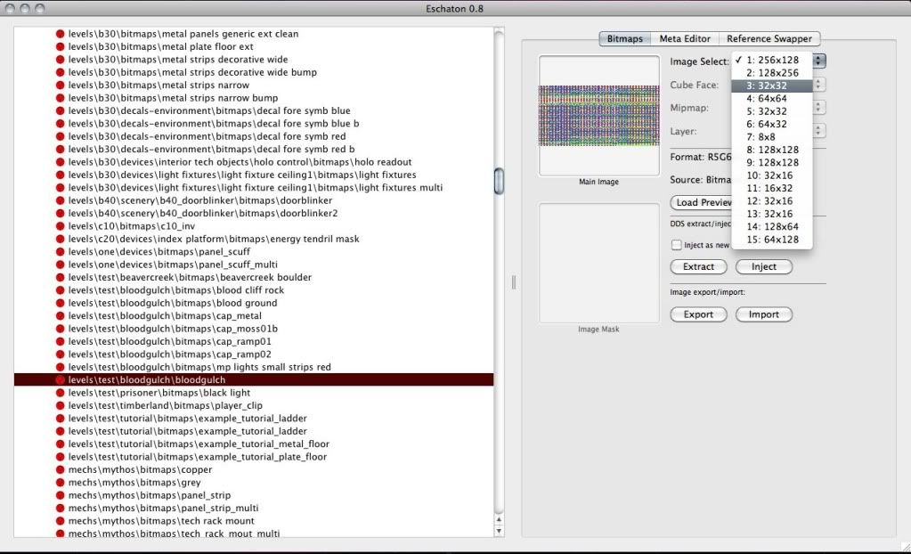This screenshot has height=554, width=911.
Task: Click red icon beside 'cap_metal' row
Action: (60, 315)
